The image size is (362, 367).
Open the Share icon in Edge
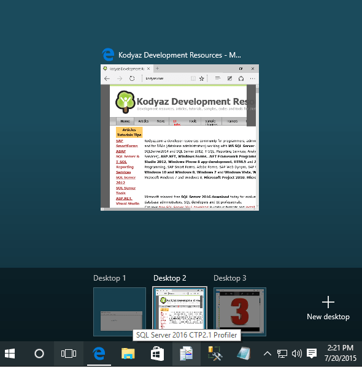pos(241,78)
